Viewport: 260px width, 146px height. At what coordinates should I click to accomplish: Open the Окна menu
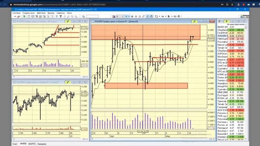tap(69, 13)
